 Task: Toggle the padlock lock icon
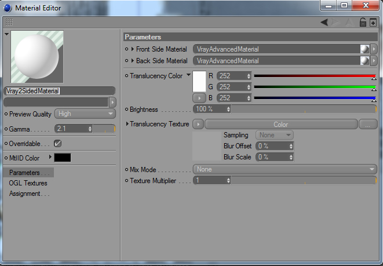(363, 22)
